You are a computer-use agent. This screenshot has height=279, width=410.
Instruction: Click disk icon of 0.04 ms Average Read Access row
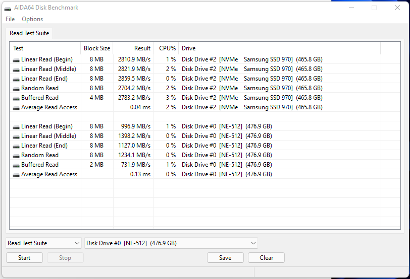[x=16, y=108]
